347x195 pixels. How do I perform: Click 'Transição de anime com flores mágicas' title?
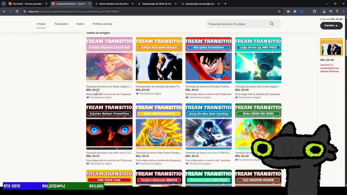(109, 87)
